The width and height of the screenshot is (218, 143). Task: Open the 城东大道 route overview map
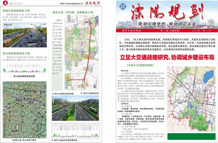click(x=81, y=53)
